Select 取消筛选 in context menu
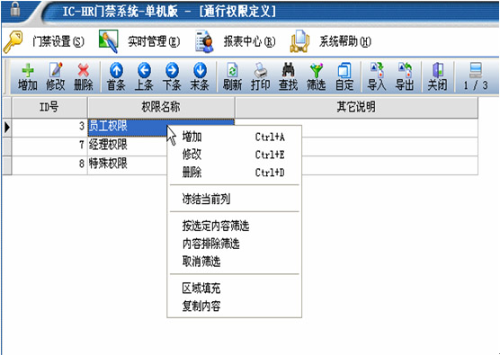 (x=234, y=262)
